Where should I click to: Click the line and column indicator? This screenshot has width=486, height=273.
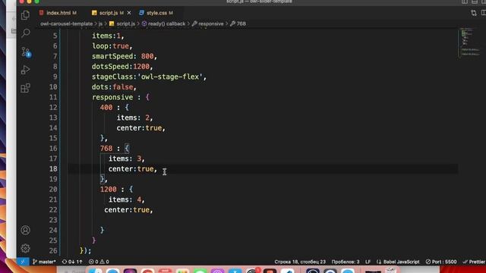coord(300,262)
